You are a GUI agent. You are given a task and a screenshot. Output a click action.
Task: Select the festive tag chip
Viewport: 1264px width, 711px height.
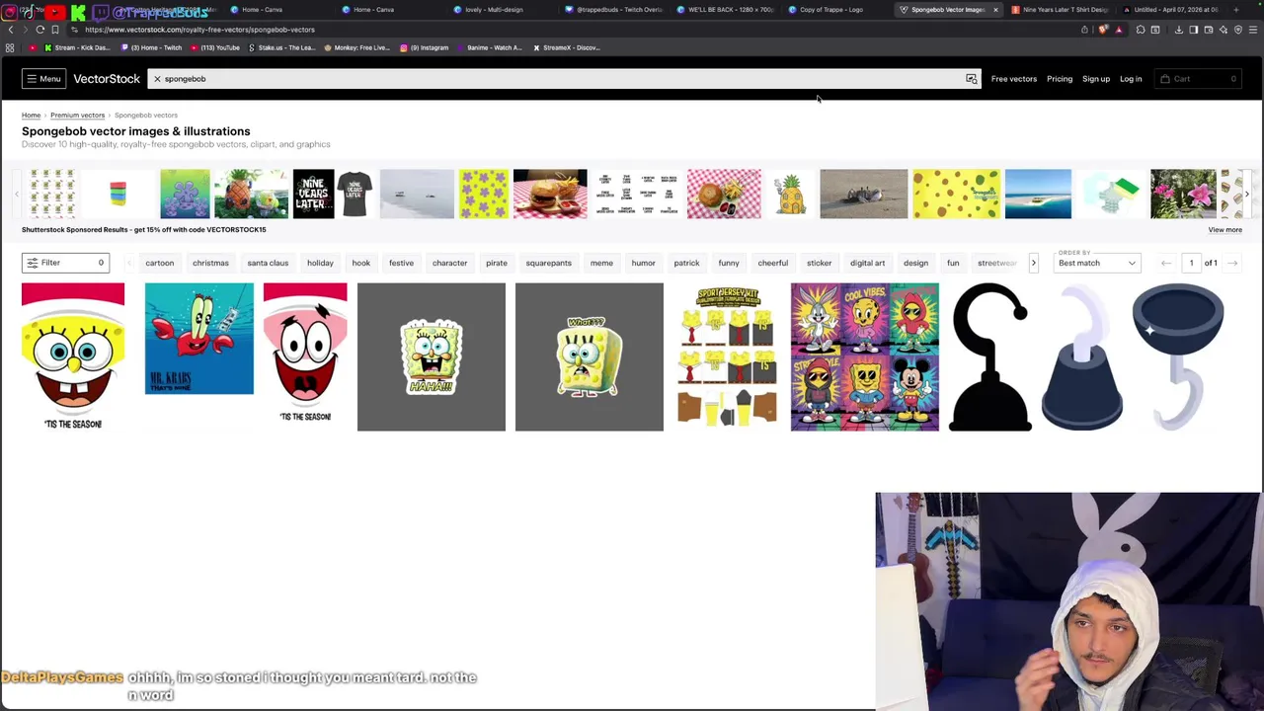tap(401, 264)
